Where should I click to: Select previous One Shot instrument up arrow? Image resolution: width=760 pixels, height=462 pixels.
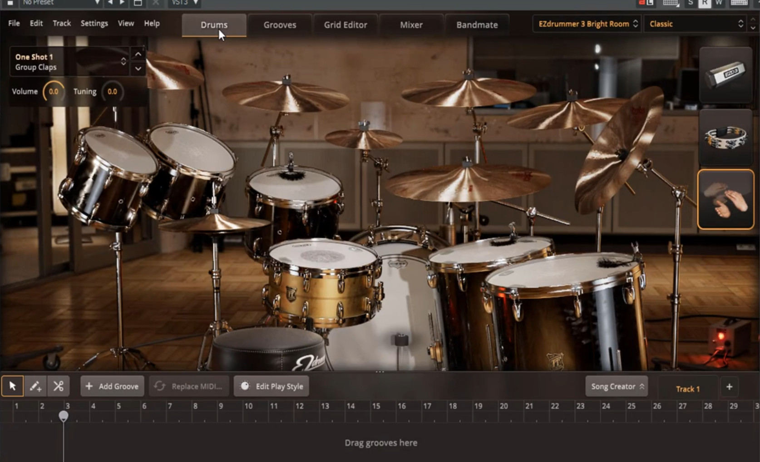click(x=138, y=54)
